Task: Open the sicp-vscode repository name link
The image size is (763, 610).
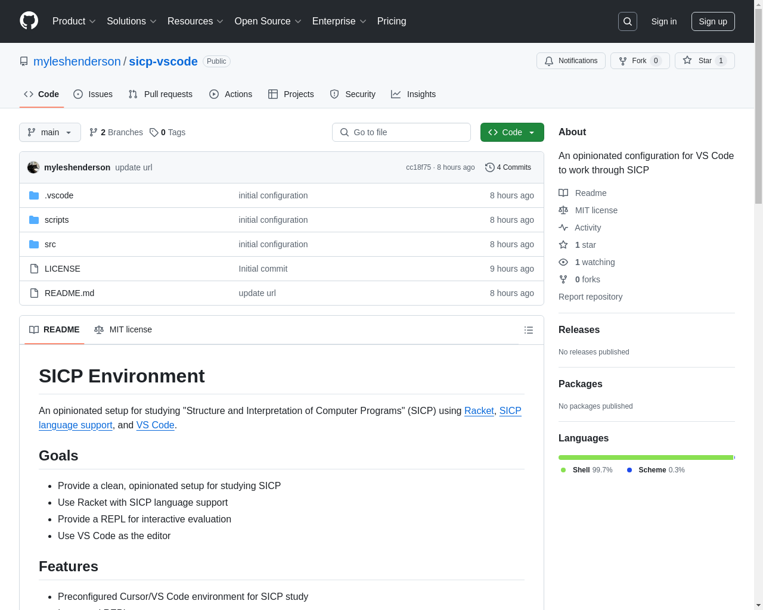Action: (163, 61)
